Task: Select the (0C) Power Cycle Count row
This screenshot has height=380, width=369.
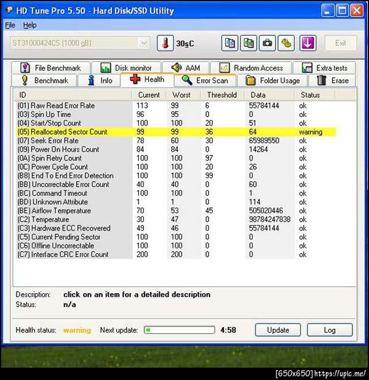Action: point(176,167)
